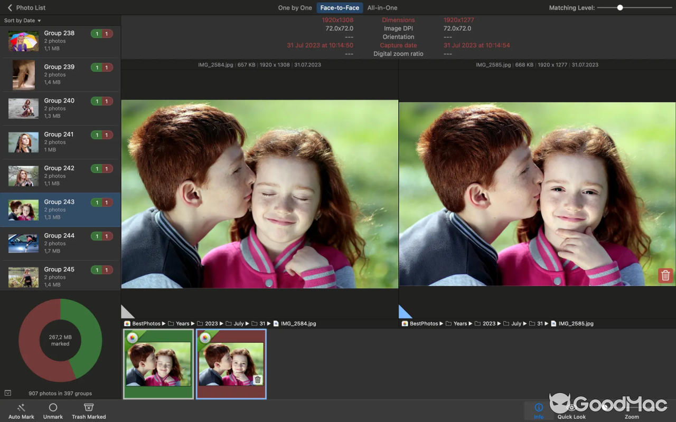Click the Trash Marked basket icon

click(x=89, y=408)
